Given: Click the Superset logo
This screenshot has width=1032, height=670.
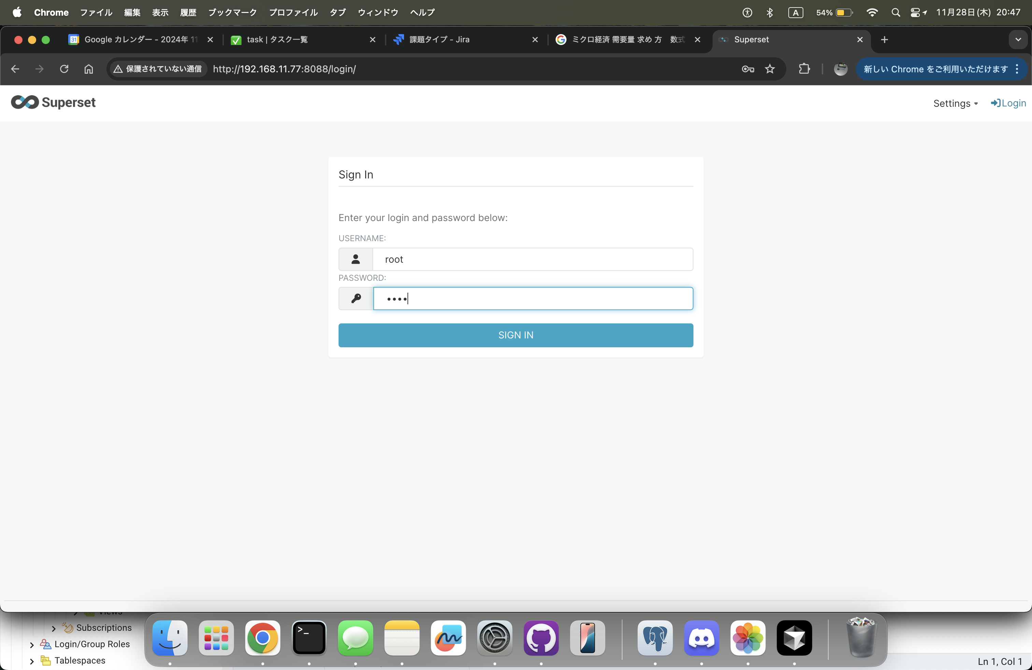Looking at the screenshot, I should coord(53,103).
